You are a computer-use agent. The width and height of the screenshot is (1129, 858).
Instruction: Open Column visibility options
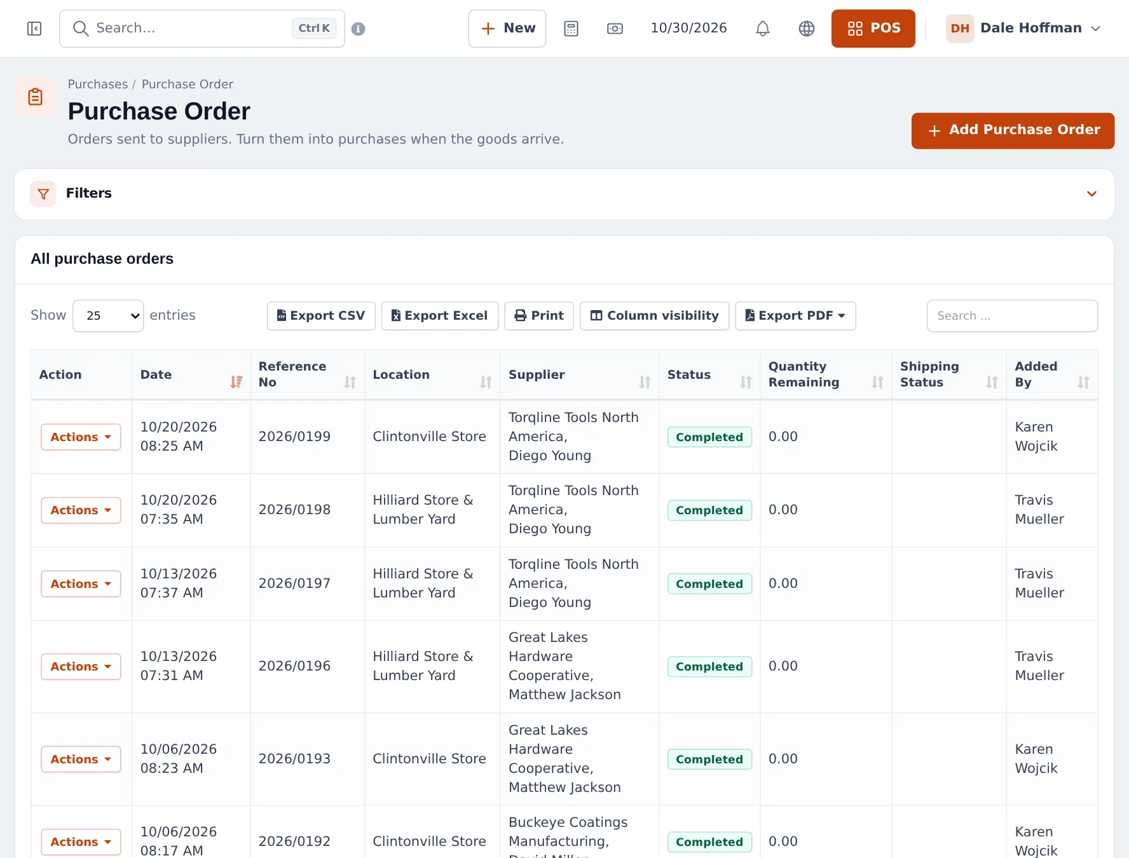click(654, 316)
